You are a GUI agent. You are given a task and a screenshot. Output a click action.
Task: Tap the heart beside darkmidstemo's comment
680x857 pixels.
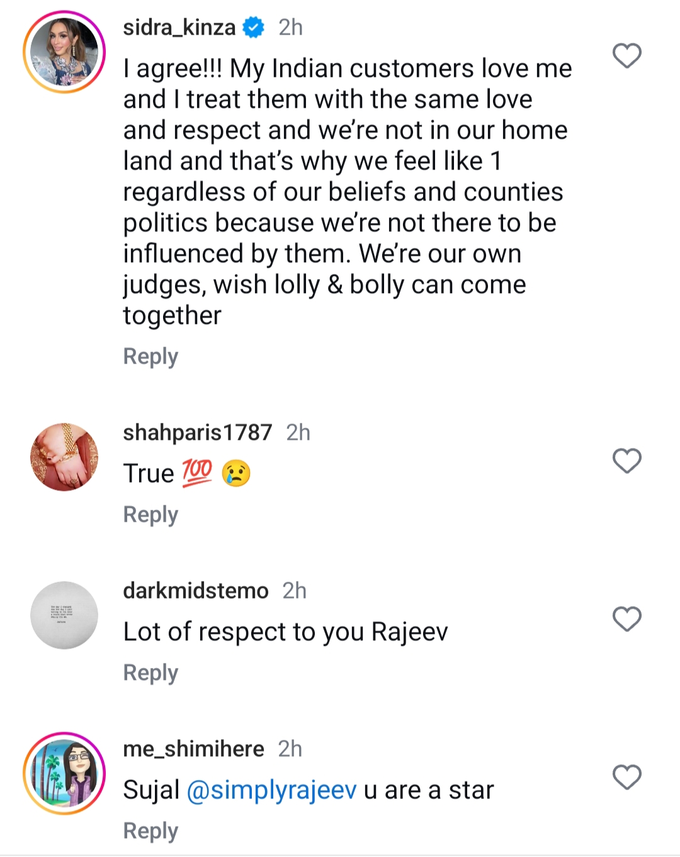pos(627,620)
